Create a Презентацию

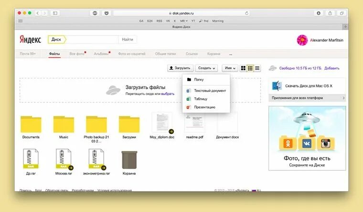[206, 107]
